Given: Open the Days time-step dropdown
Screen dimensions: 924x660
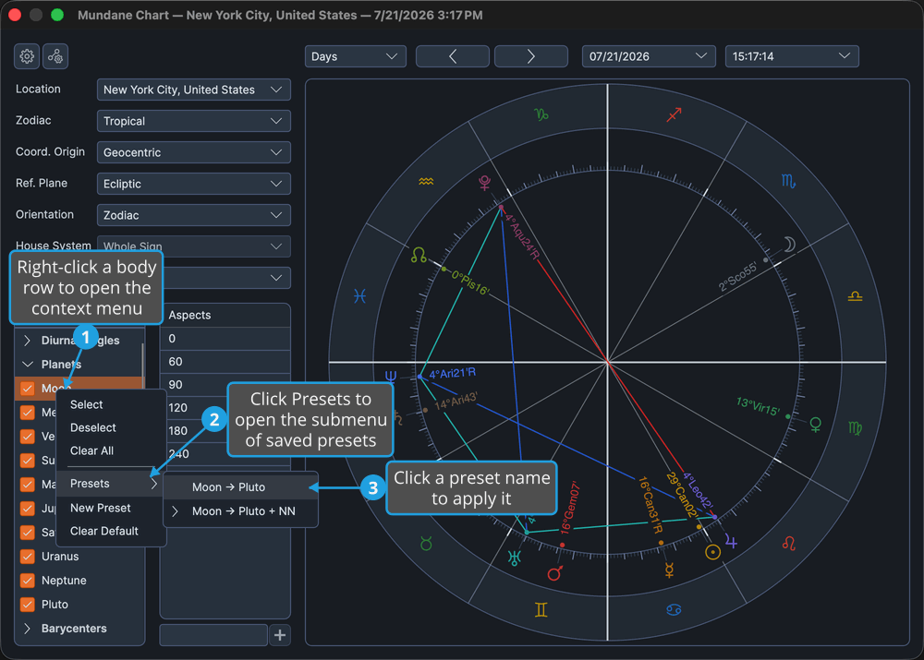Looking at the screenshot, I should click(356, 56).
